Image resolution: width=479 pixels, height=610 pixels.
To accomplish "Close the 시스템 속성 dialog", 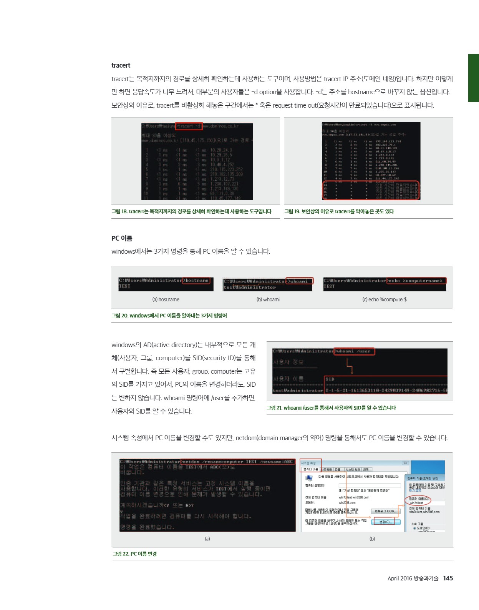I will (405, 463).
